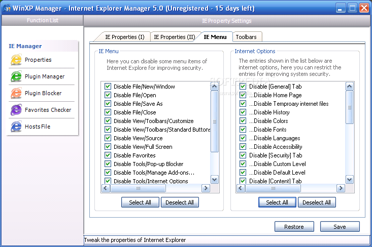The width and height of the screenshot is (372, 247).
Task: Click Internet Options list scroll left arrow
Action: [x=241, y=188]
